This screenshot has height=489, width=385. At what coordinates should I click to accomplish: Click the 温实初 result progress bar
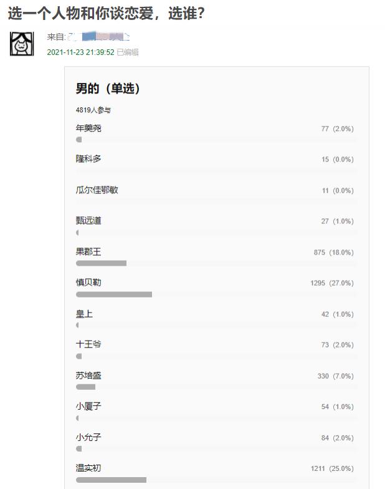coord(111,480)
